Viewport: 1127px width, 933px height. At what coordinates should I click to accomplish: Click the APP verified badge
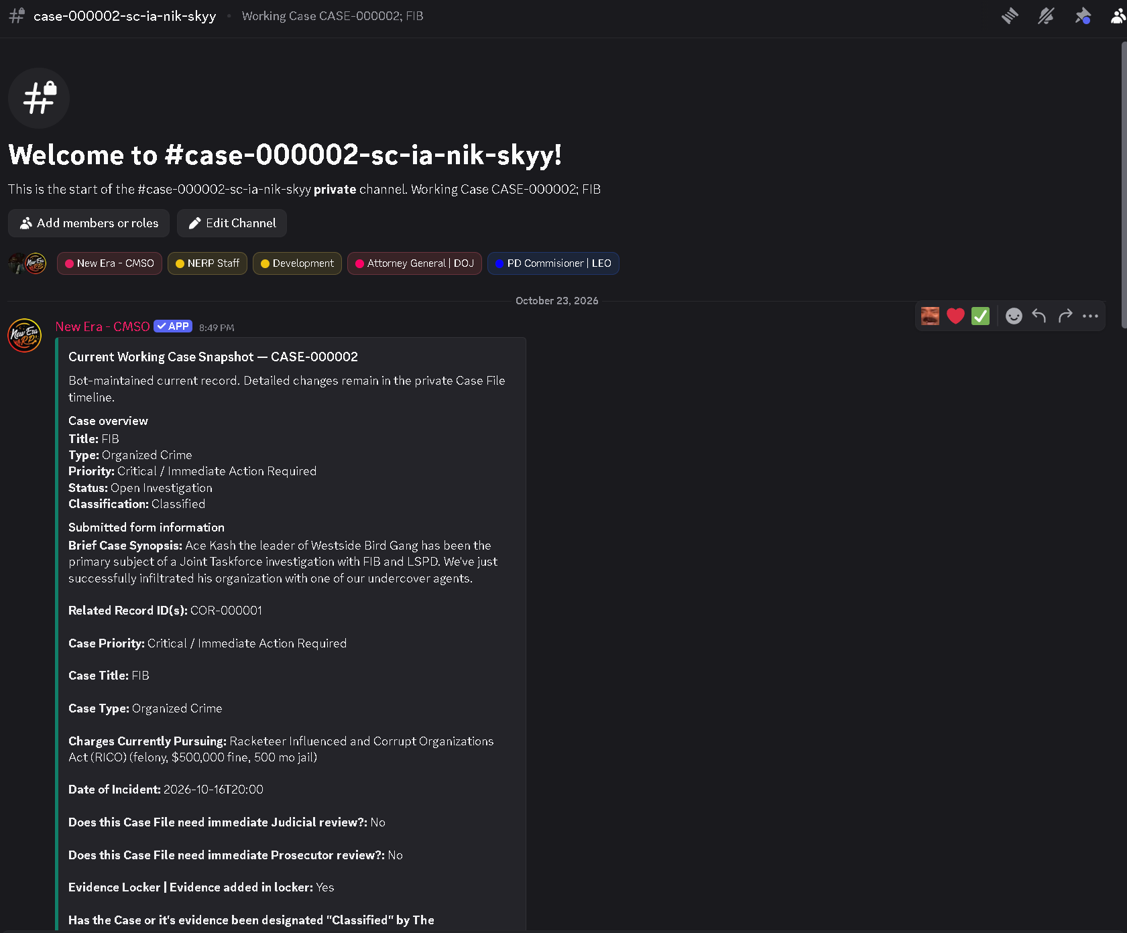[x=173, y=326]
